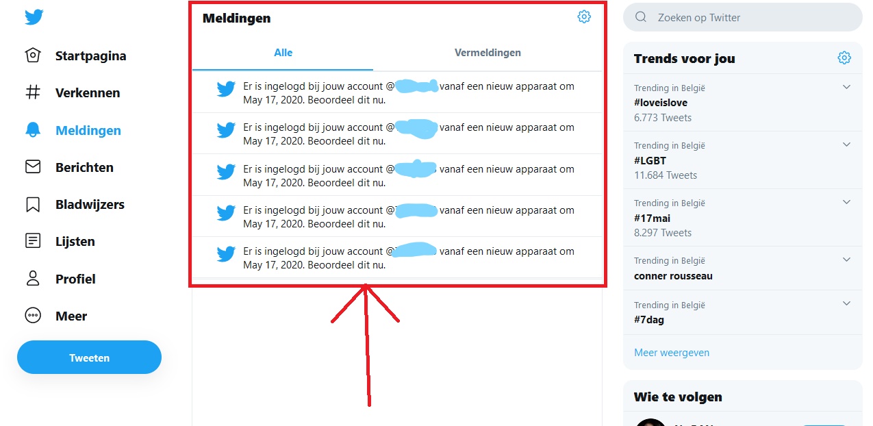This screenshot has width=873, height=426.
Task: Click the Meldingen bell icon
Action: [x=33, y=130]
